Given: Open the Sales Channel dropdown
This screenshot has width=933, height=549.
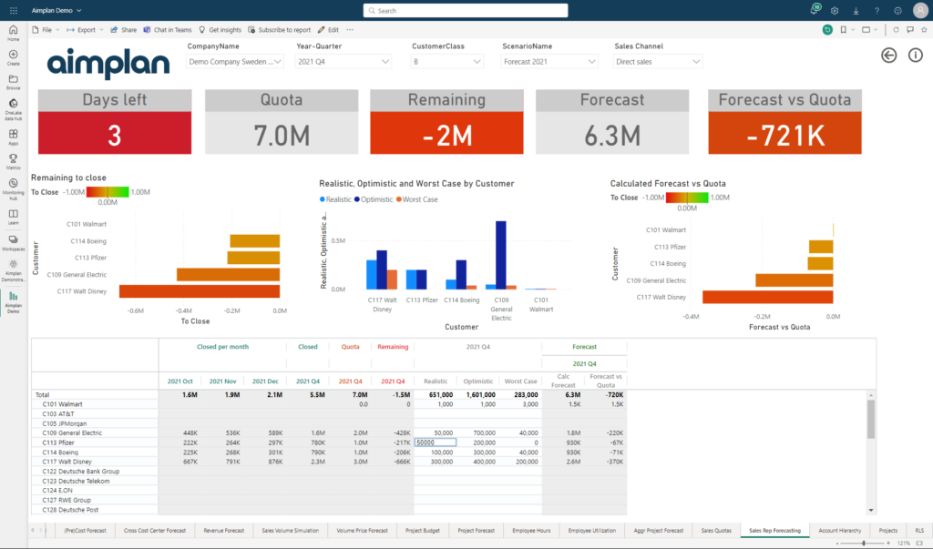Looking at the screenshot, I should coord(658,61).
